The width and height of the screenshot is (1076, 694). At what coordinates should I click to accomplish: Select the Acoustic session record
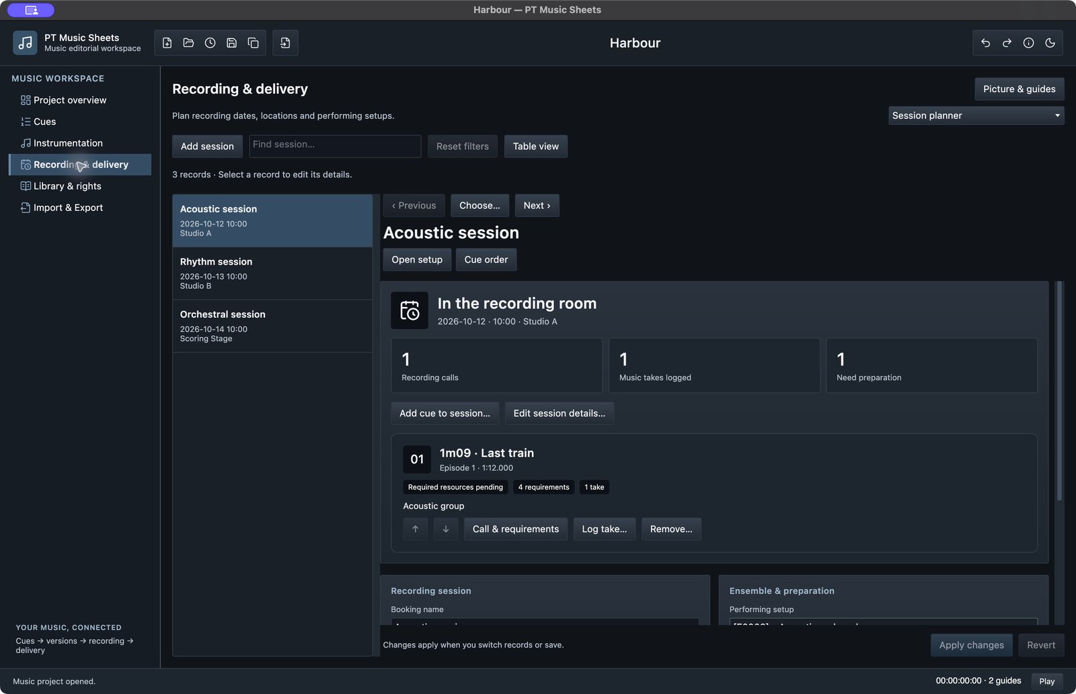(272, 221)
